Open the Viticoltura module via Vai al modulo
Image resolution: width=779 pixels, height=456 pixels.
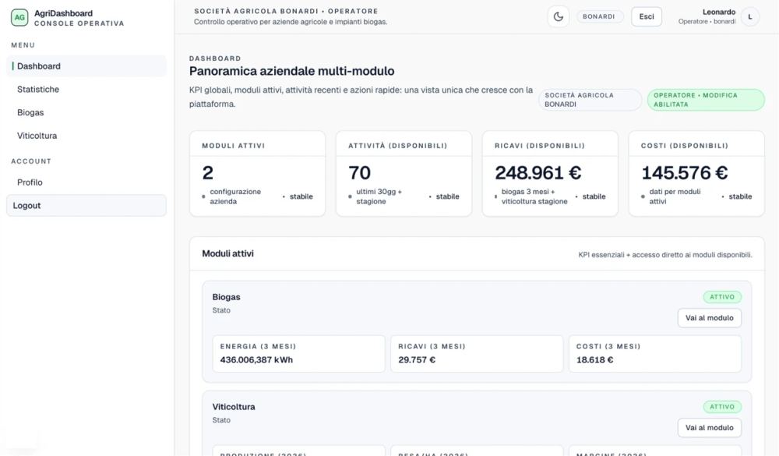coord(709,428)
